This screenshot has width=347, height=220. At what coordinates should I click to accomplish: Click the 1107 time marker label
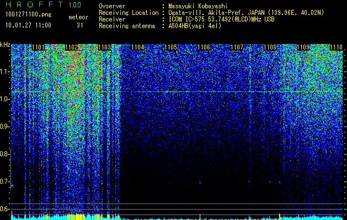tap(237, 47)
